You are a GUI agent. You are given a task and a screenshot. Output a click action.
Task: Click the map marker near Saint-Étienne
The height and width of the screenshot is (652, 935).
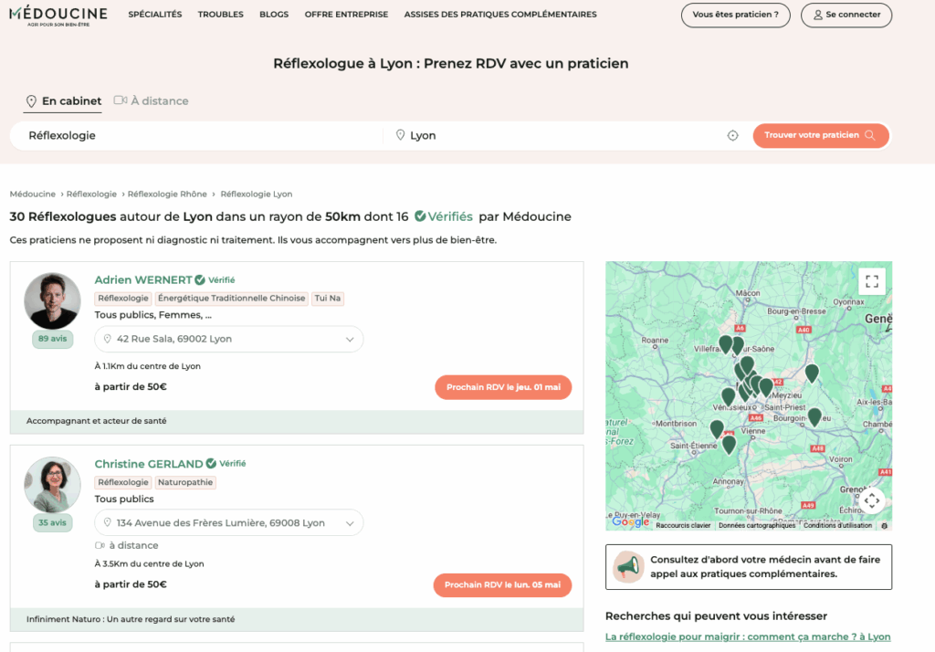717,427
